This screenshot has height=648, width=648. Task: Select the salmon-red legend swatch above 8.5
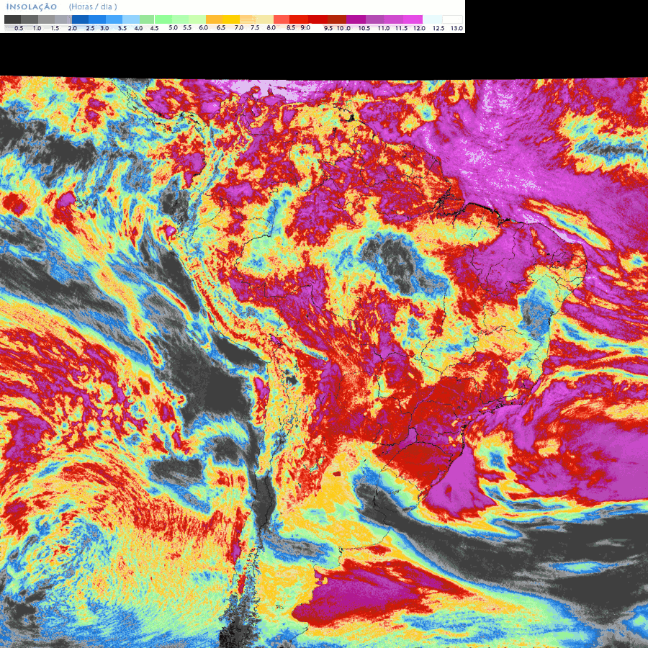282,19
